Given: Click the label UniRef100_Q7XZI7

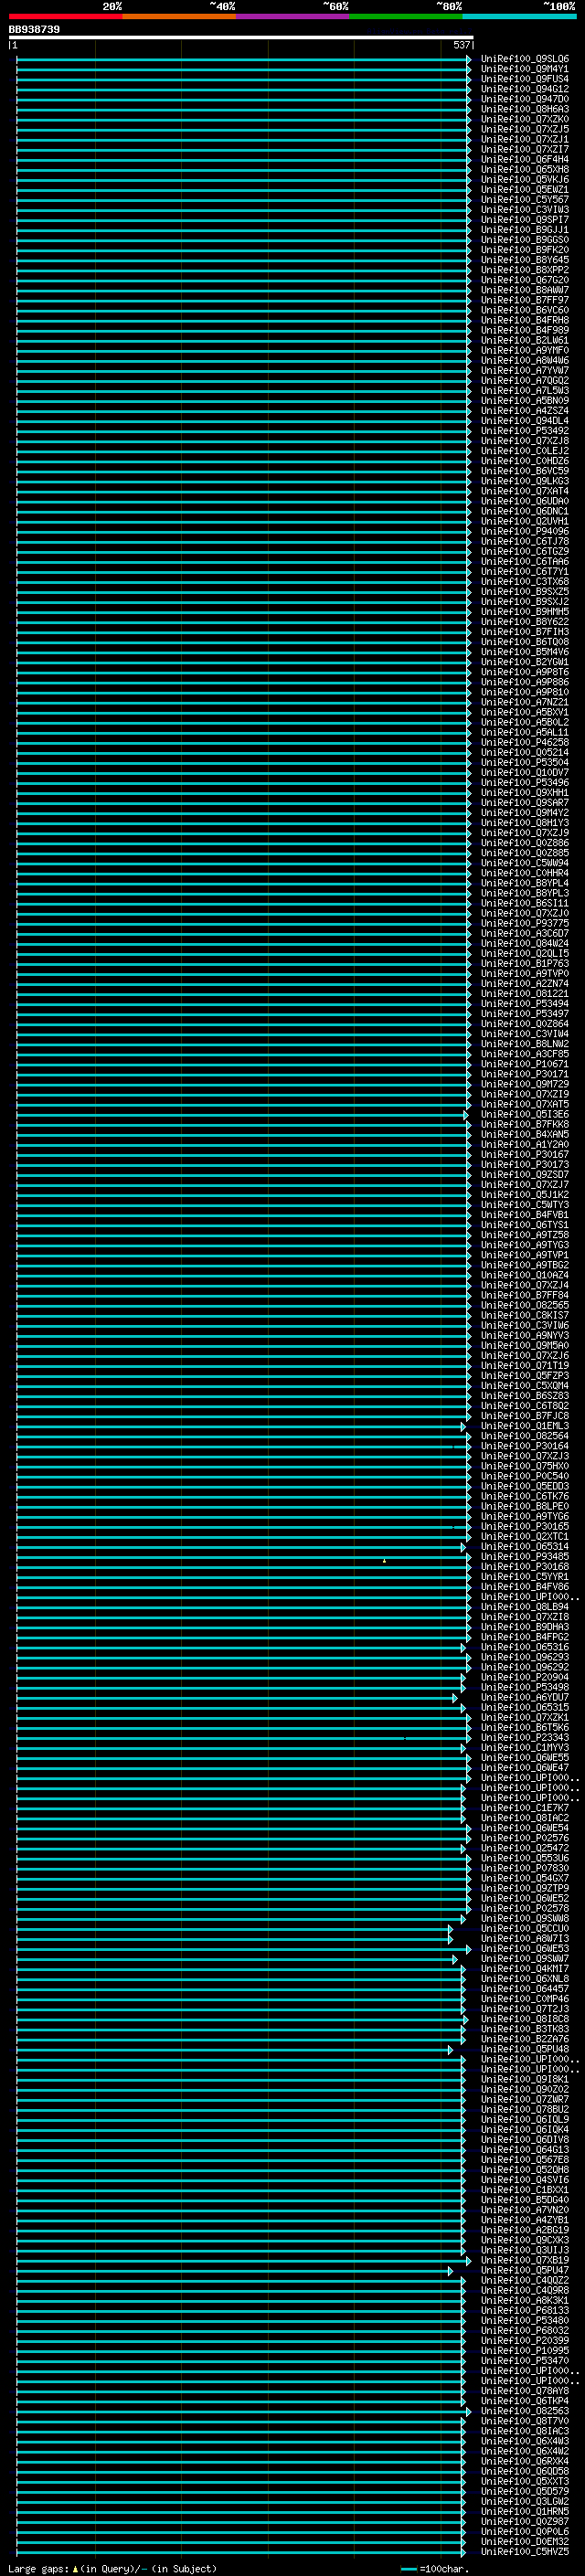Looking at the screenshot, I should [524, 149].
